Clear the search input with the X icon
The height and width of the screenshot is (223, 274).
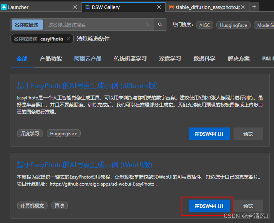point(147,25)
